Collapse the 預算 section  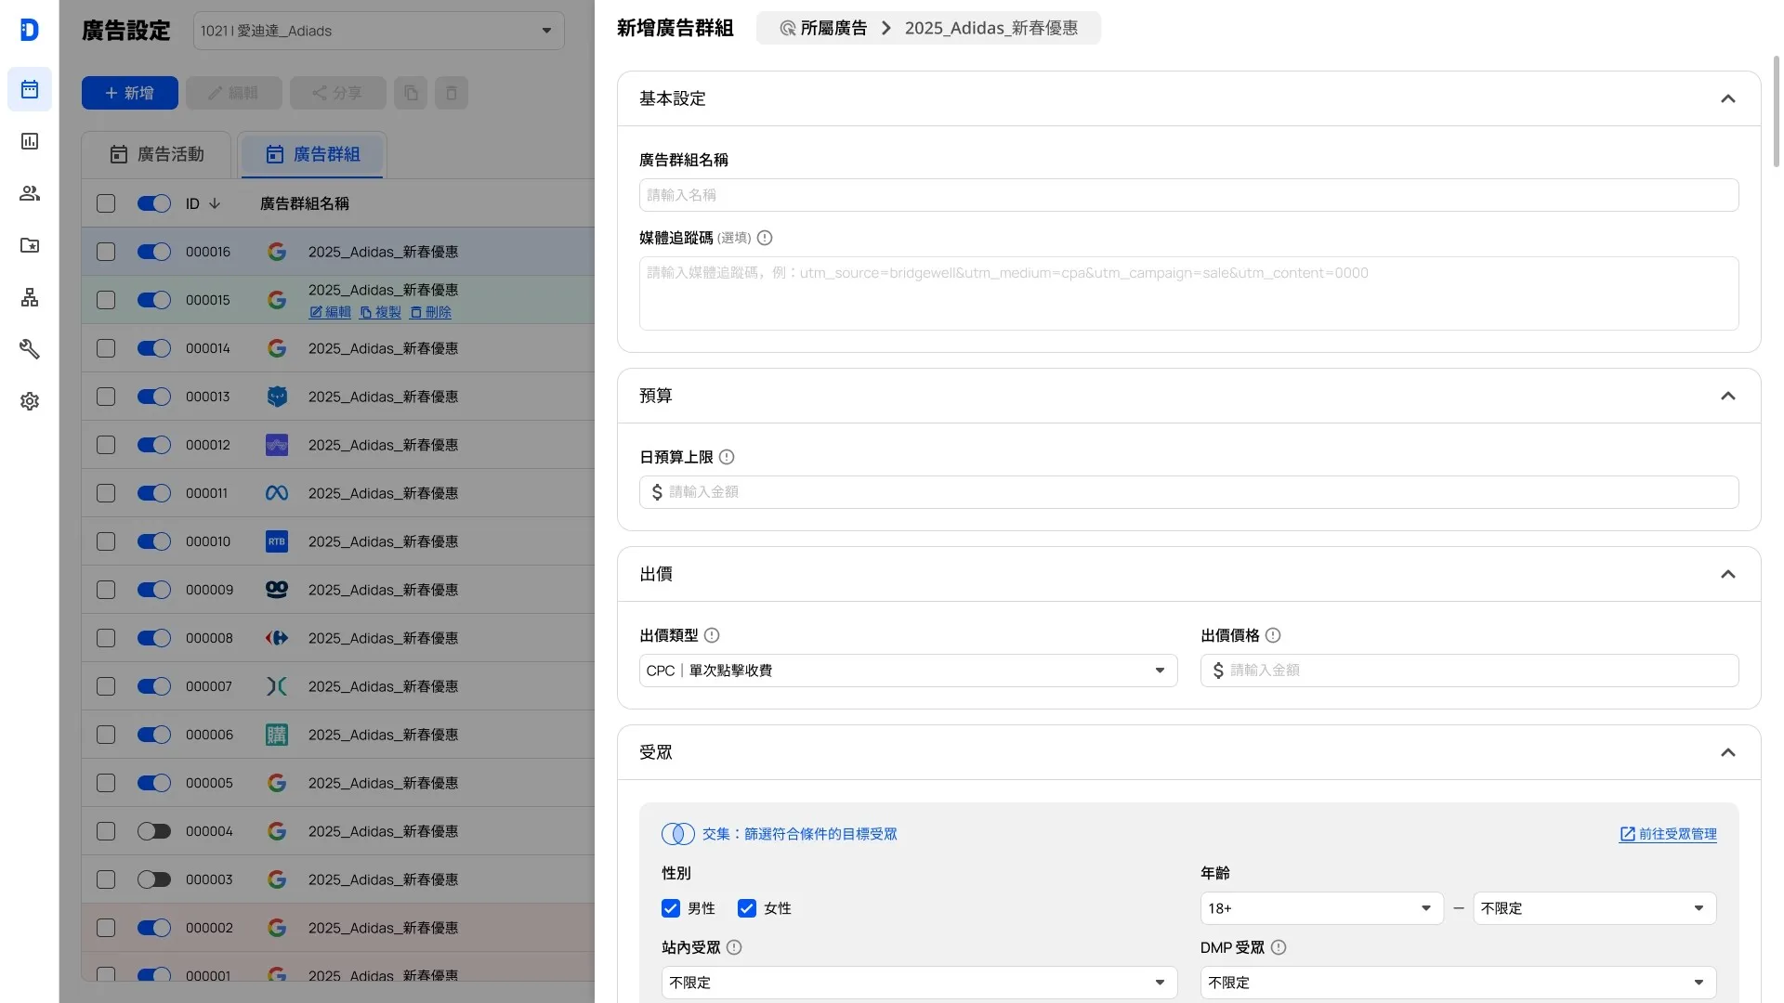point(1728,396)
